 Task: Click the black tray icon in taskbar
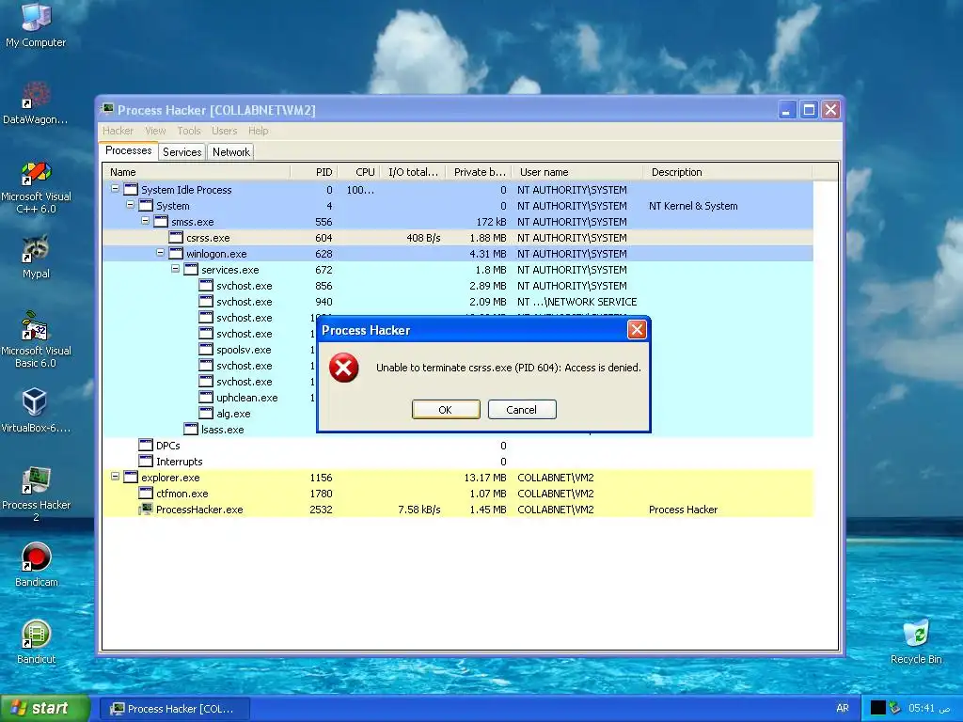click(878, 708)
